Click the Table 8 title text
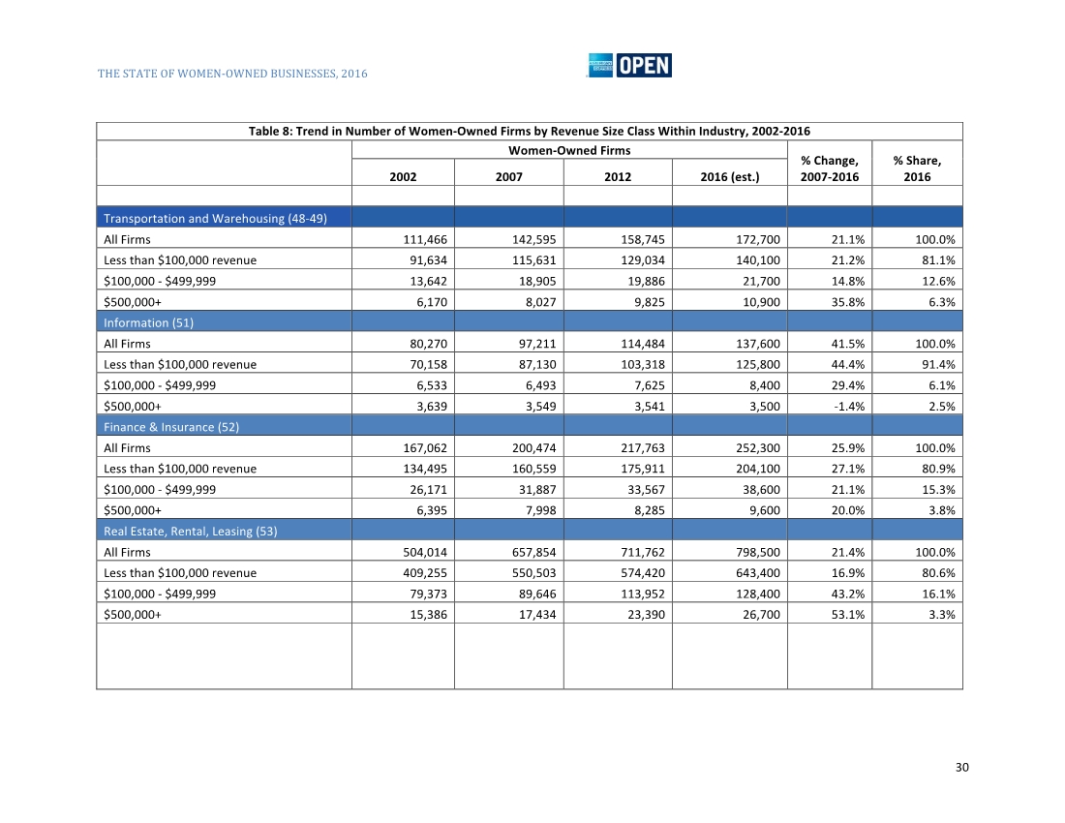Image resolution: width=1065 pixels, height=823 pixels. click(530, 131)
